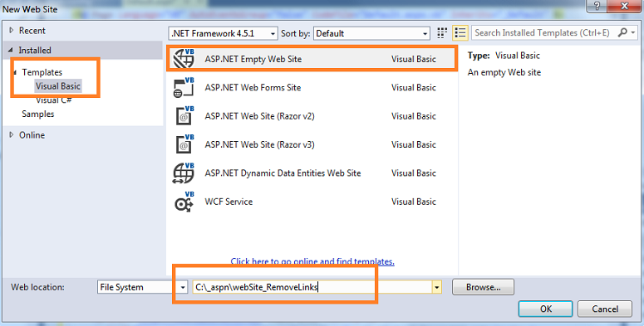The image size is (644, 326).
Task: Select the ASP.NET Empty Web Site template name
Action: point(253,59)
